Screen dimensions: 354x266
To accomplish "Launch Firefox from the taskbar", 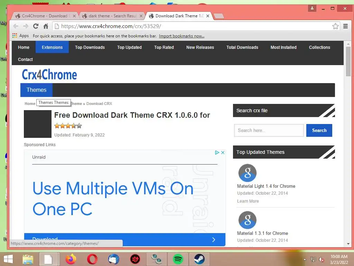I will 71,259.
